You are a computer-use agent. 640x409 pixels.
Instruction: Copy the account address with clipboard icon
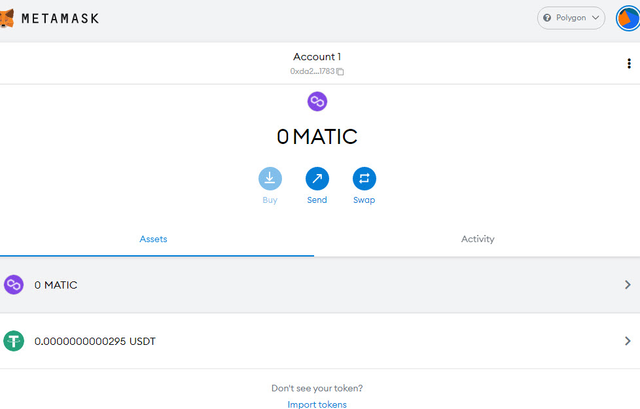pos(340,71)
